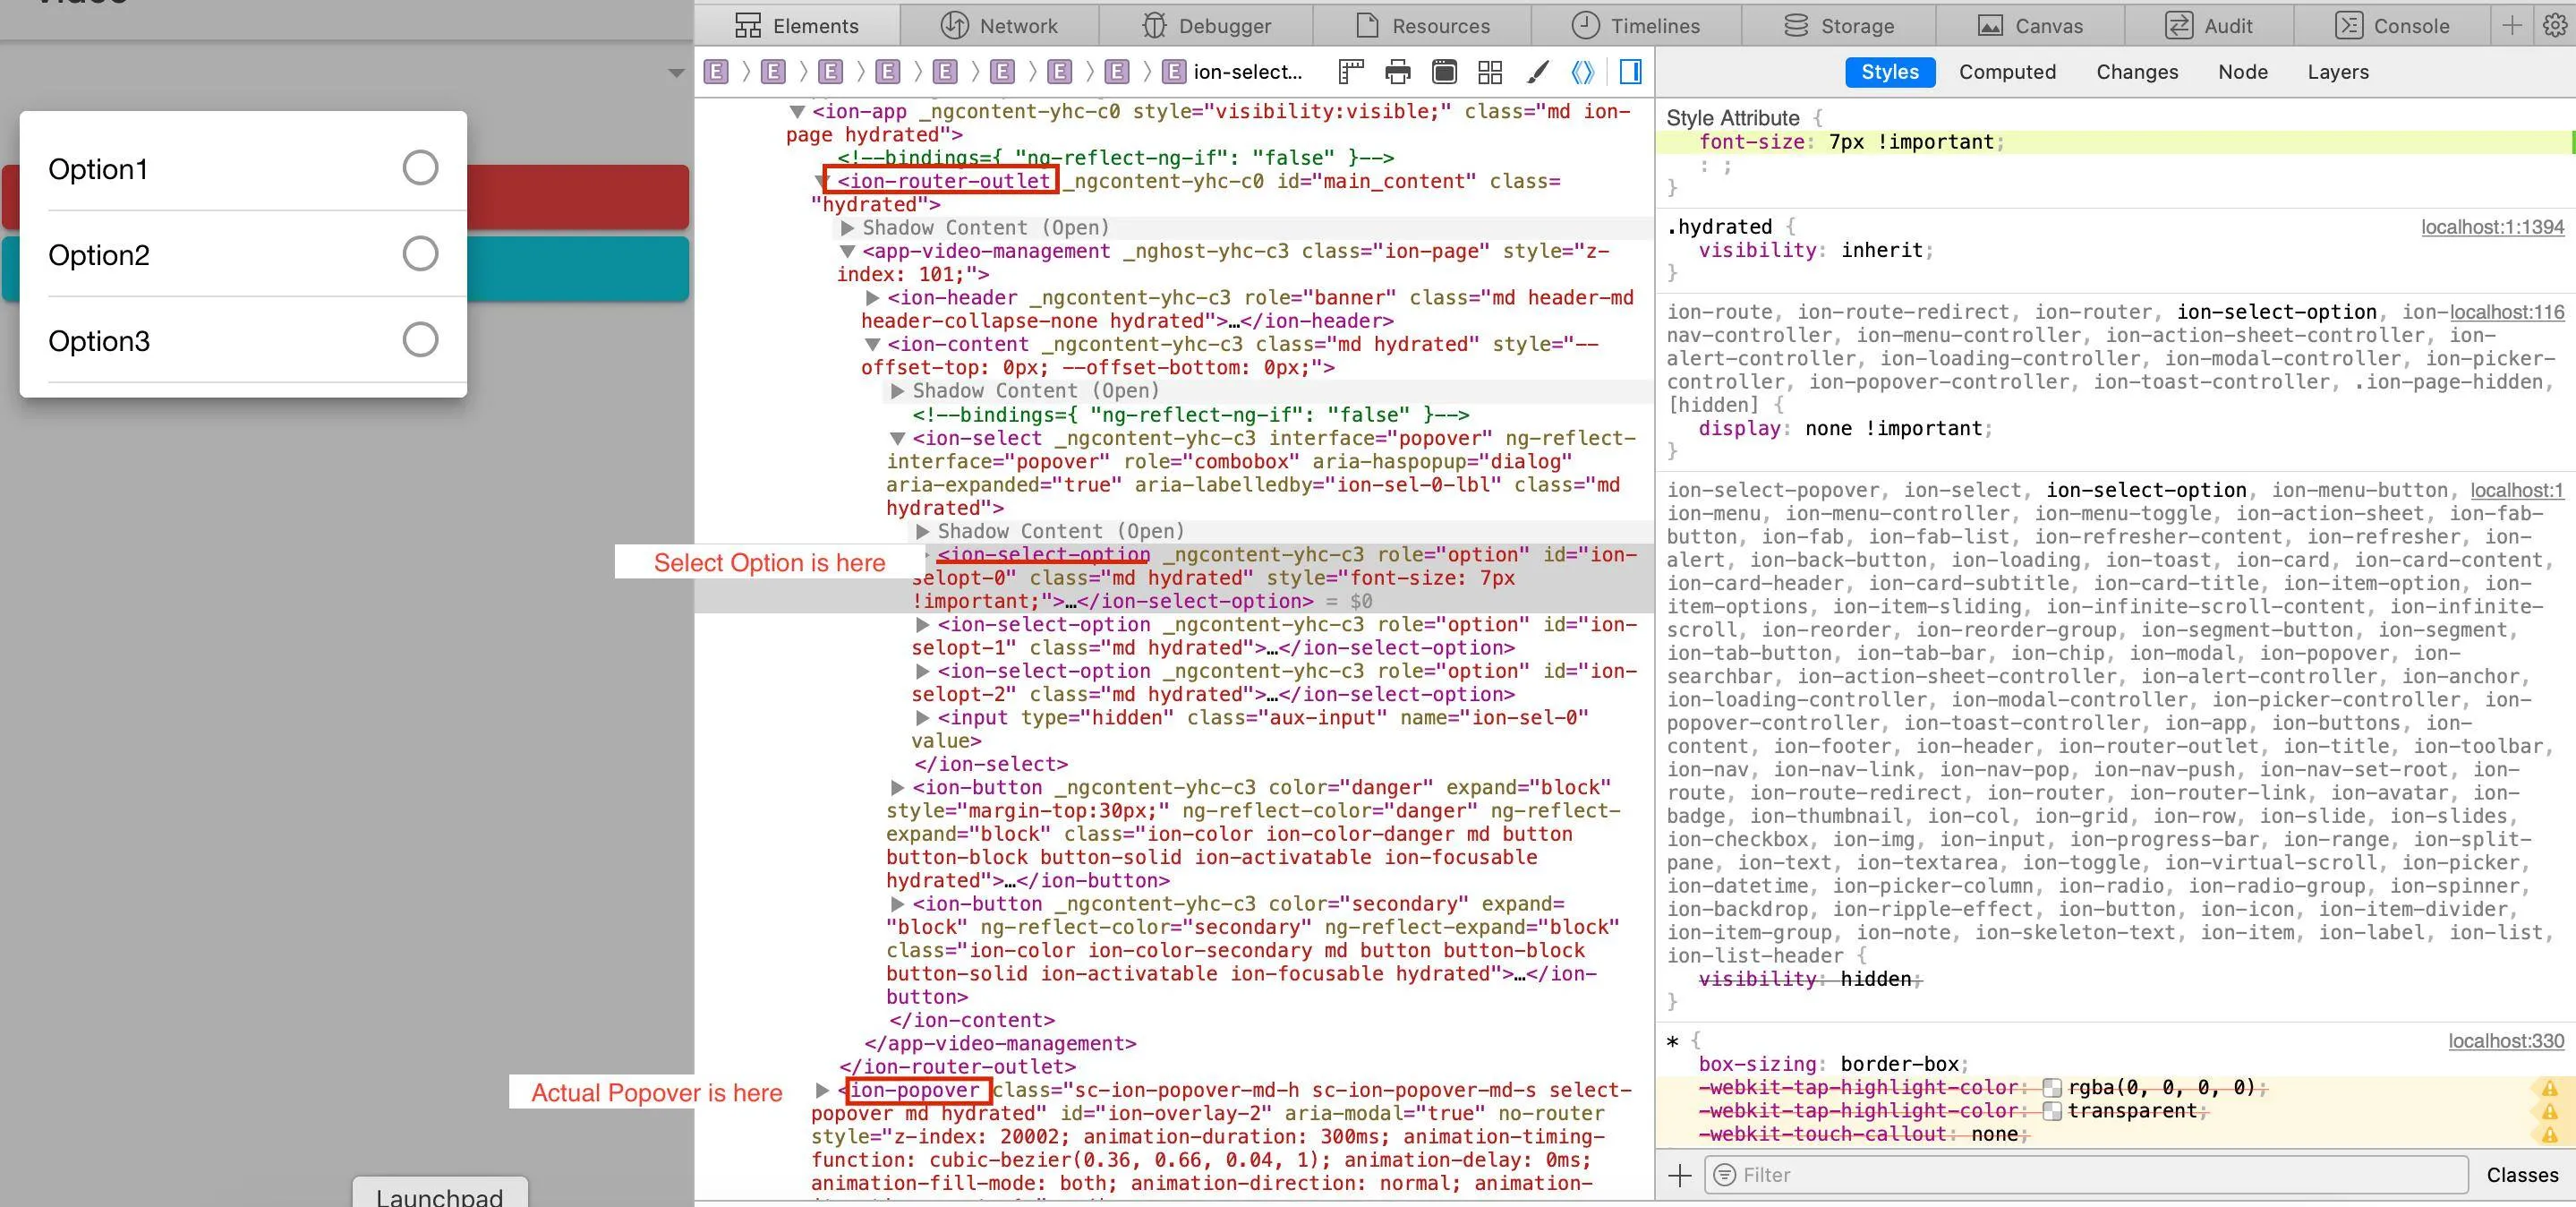Select the Option3 radio button
Viewport: 2576px width, 1207px height.
pos(420,340)
